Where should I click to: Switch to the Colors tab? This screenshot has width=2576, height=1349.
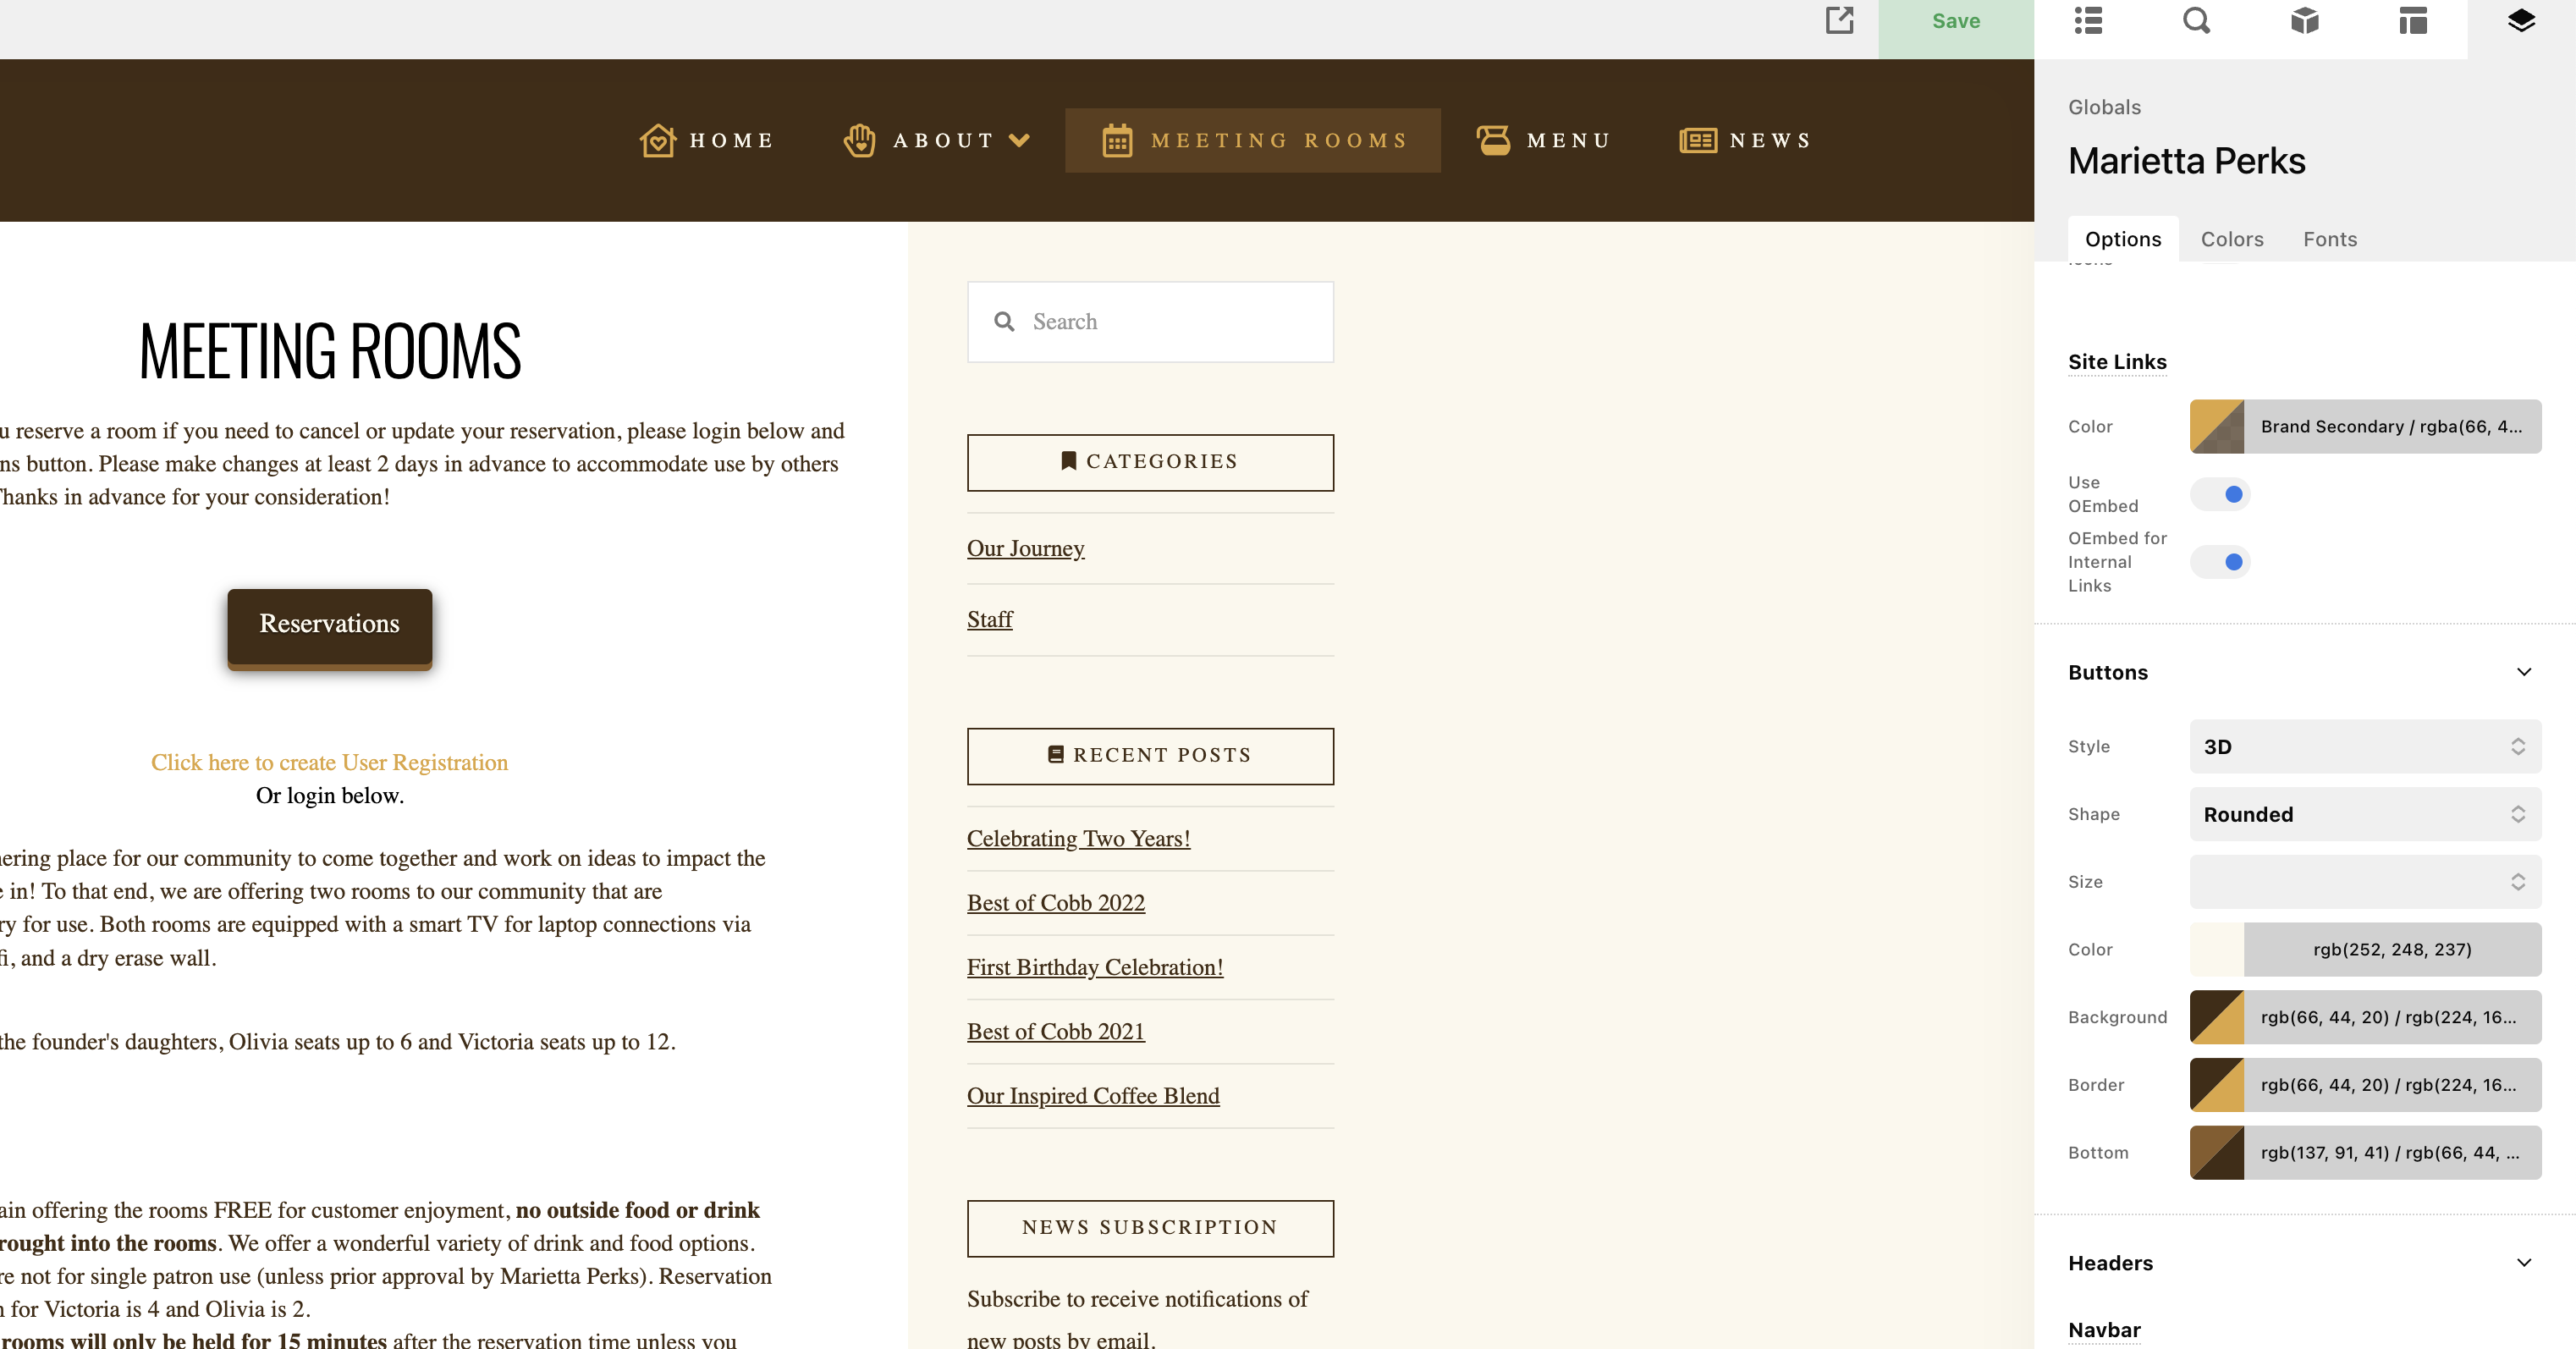pyautogui.click(x=2231, y=239)
